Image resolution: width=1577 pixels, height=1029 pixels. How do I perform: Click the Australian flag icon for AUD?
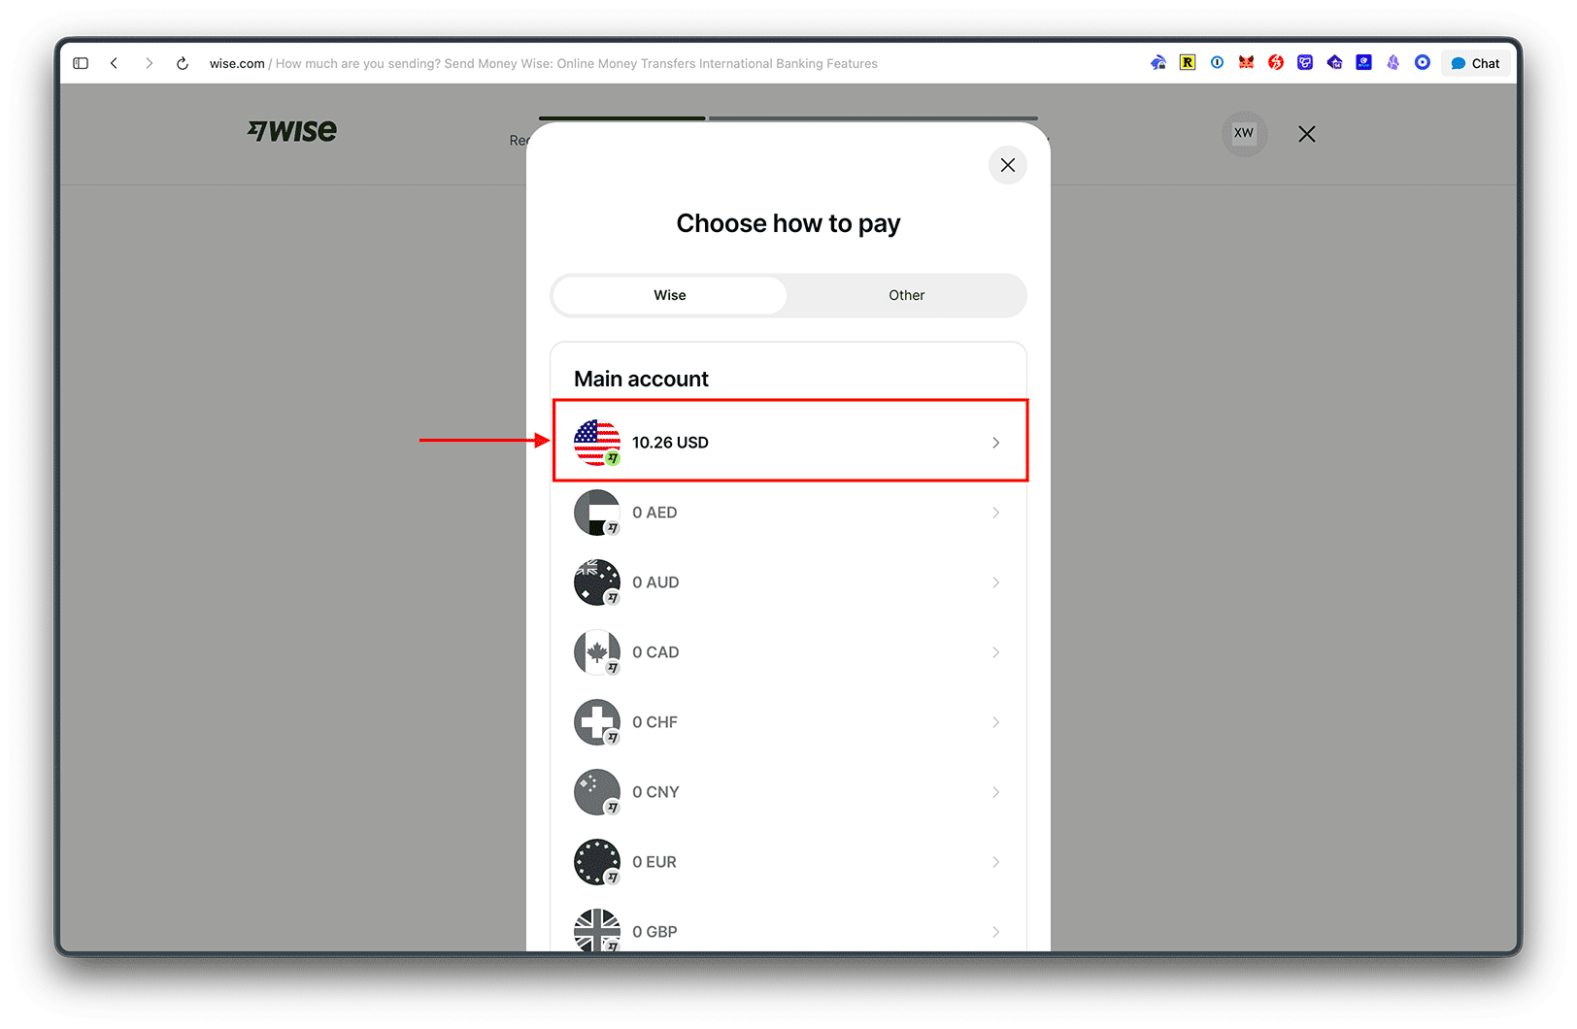[x=597, y=582]
